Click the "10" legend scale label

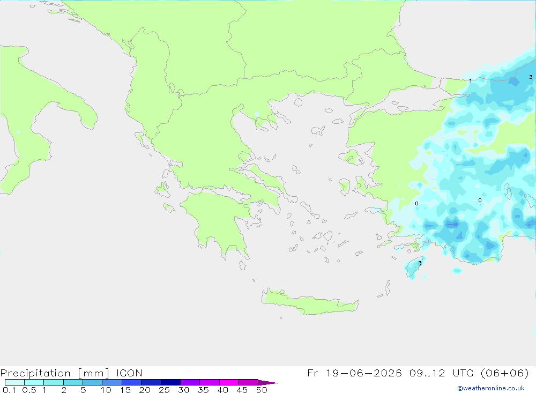point(106,390)
